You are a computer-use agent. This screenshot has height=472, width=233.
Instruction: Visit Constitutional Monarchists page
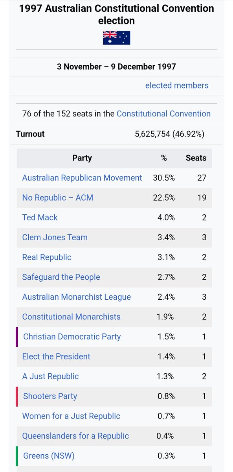(x=72, y=317)
